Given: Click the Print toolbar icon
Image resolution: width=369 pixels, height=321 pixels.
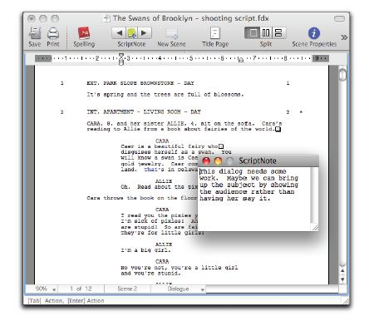Looking at the screenshot, I should [53, 33].
